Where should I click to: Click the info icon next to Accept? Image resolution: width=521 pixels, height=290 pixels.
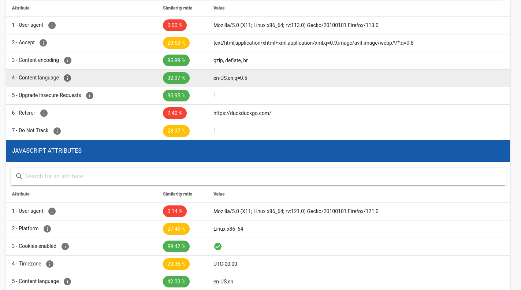(x=43, y=43)
